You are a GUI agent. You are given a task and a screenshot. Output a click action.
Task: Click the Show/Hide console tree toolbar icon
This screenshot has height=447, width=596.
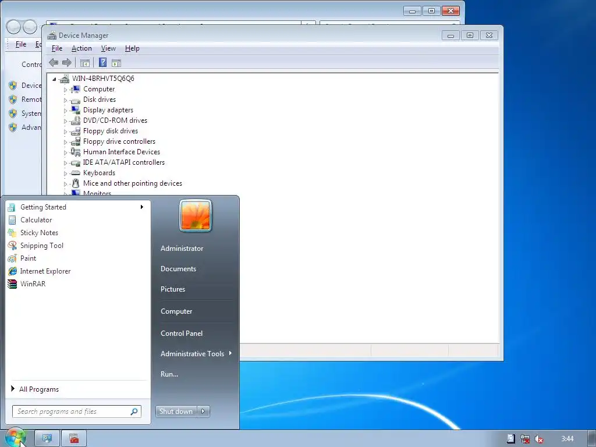point(85,63)
